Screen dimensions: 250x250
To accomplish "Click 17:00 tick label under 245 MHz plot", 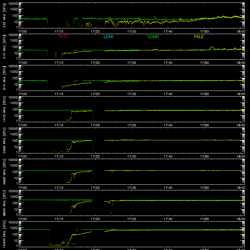I will (22, 32).
